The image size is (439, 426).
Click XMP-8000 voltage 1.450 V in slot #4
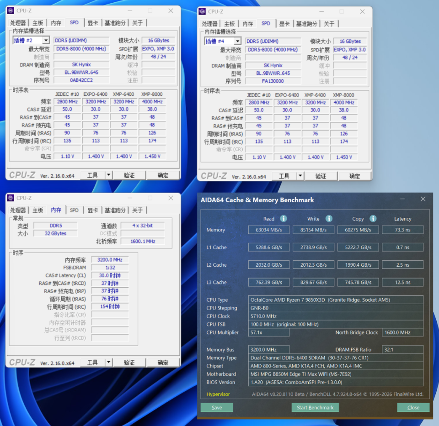344,157
